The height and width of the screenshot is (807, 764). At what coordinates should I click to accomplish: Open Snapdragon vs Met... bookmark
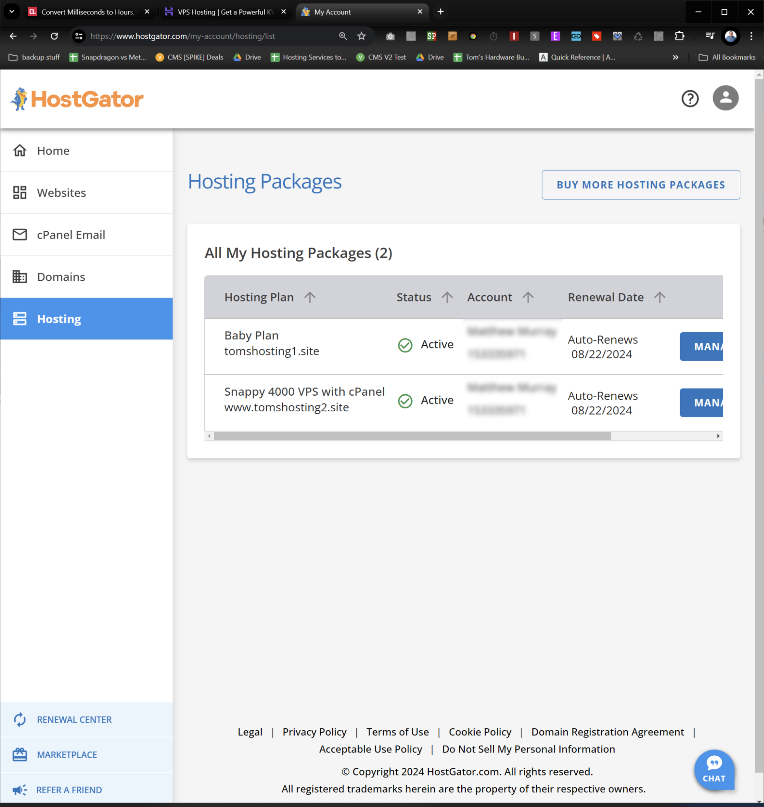point(107,57)
